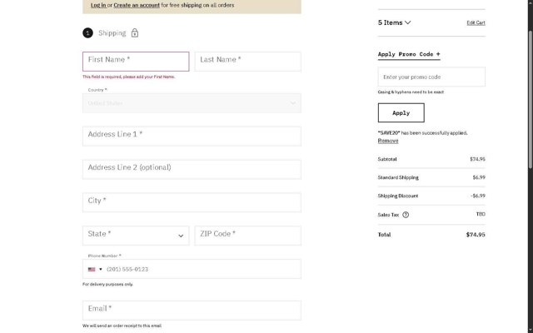Focus the First Name field
Screen dimensions: 533x333
click(x=136, y=62)
